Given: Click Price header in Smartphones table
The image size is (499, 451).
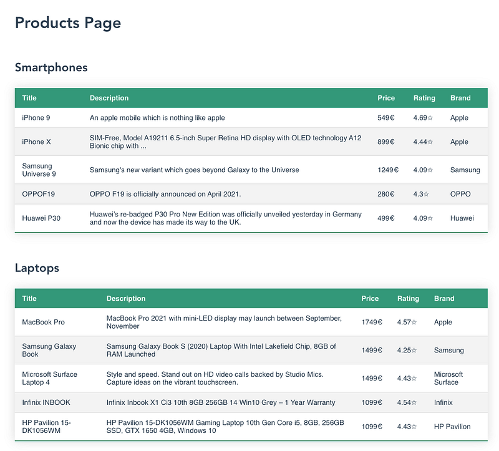Looking at the screenshot, I should 386,98.
